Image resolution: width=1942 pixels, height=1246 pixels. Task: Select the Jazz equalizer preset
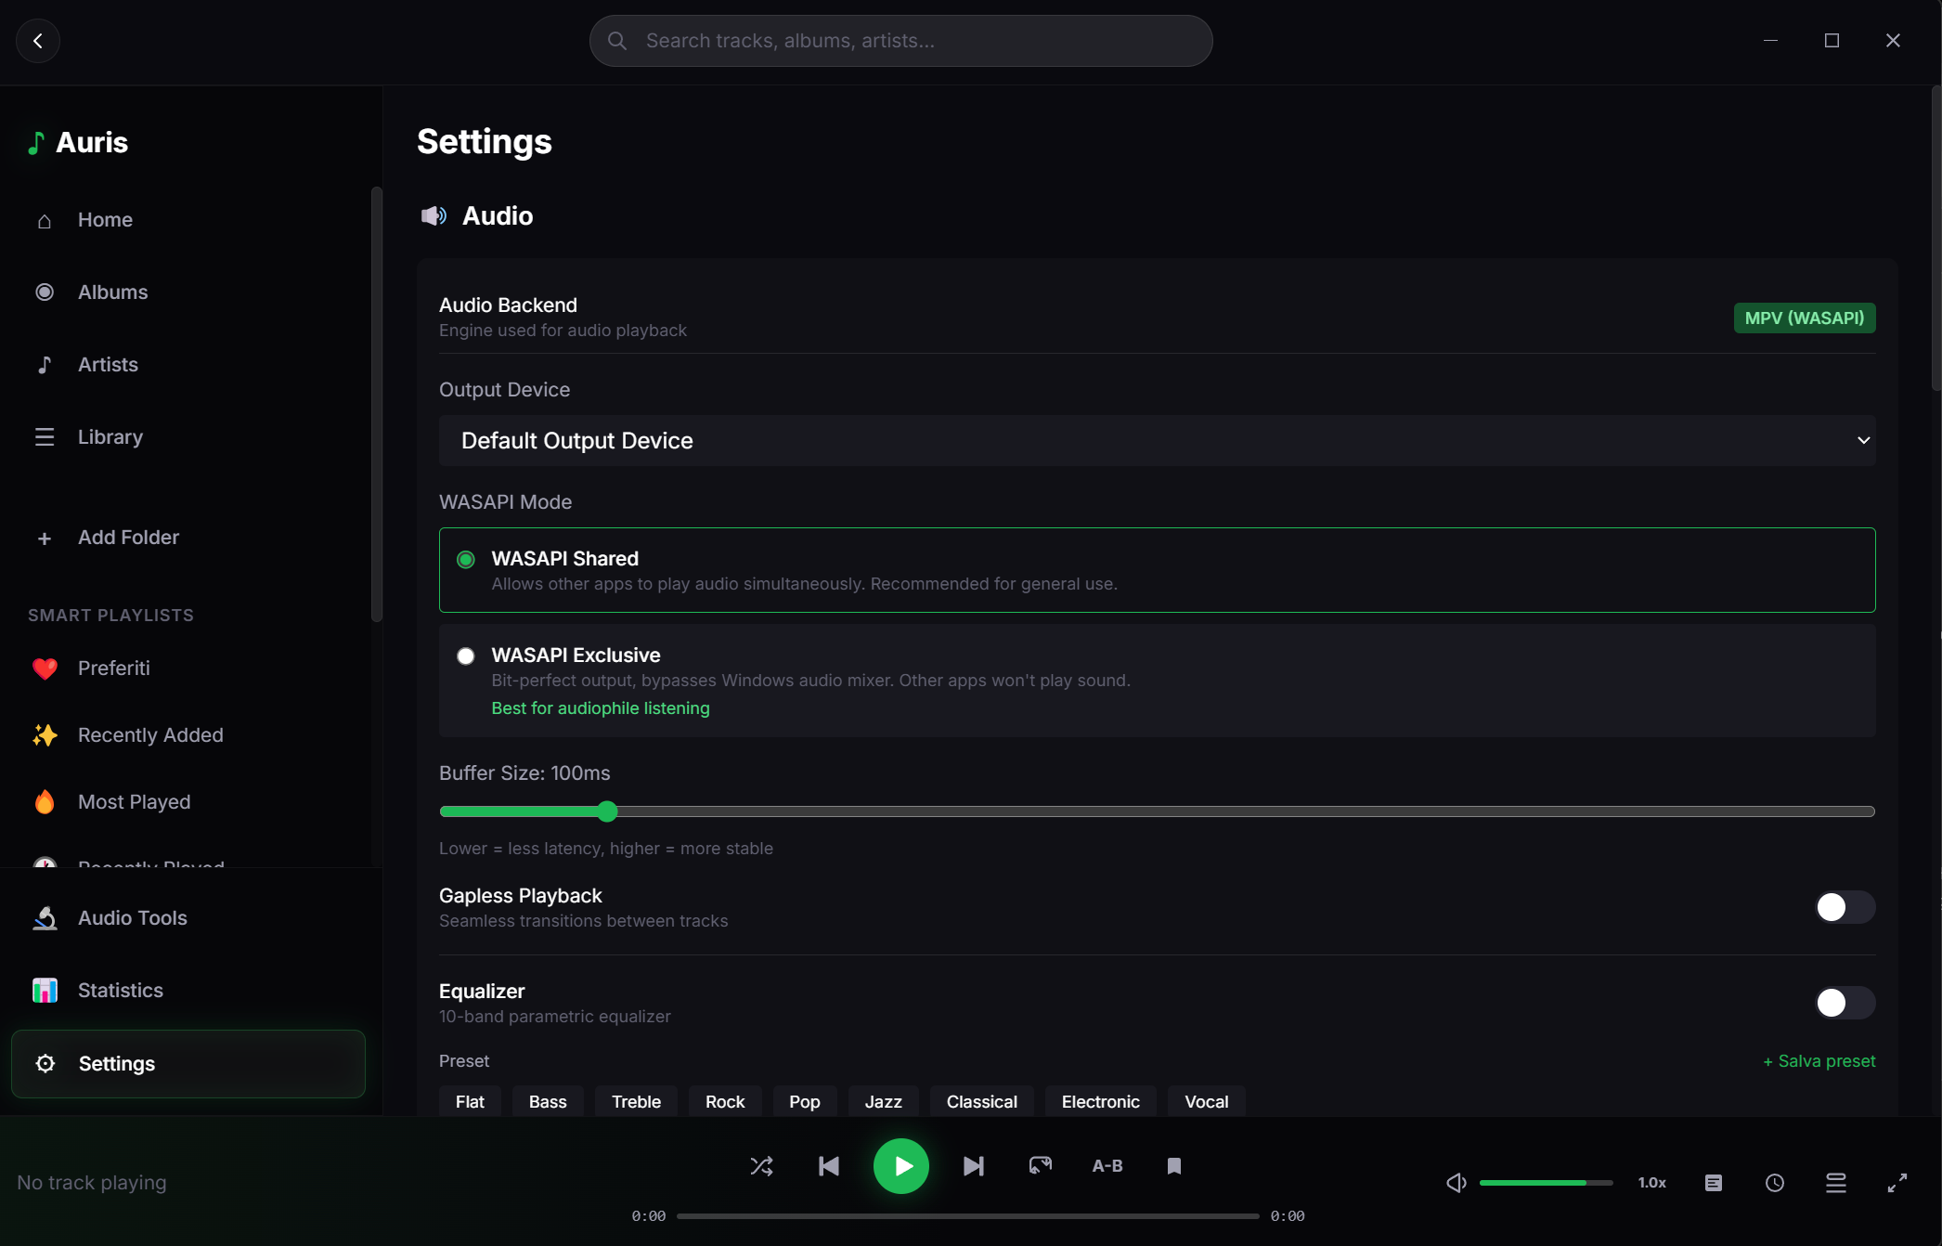pyautogui.click(x=882, y=1101)
